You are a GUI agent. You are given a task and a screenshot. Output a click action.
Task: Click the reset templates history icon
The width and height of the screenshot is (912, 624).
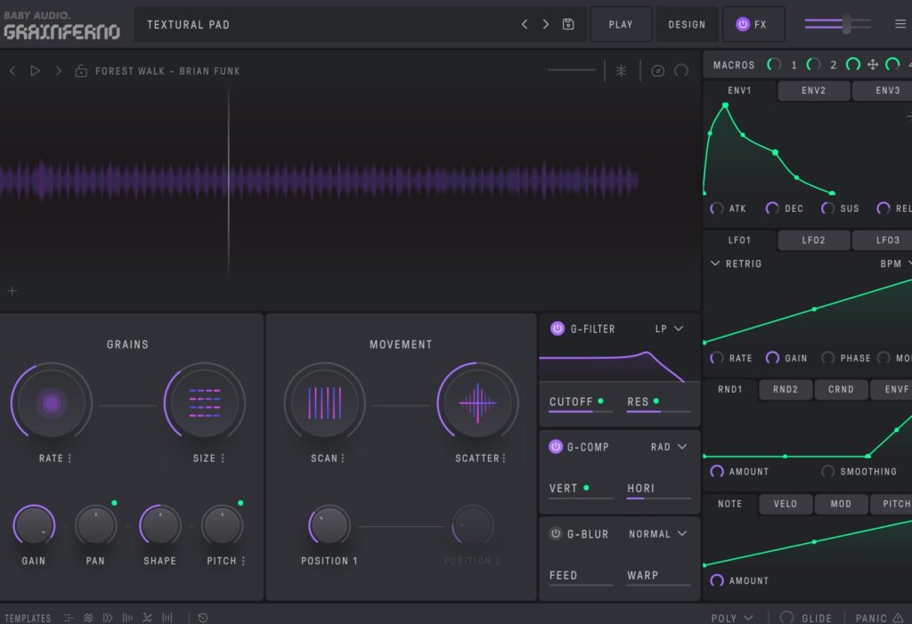[203, 617]
